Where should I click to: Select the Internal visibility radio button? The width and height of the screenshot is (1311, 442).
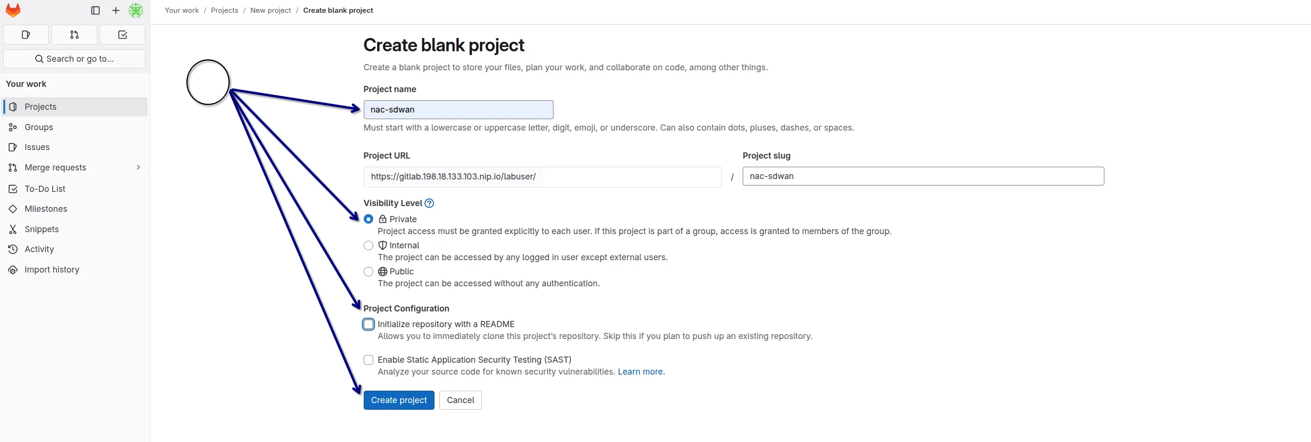pyautogui.click(x=368, y=245)
